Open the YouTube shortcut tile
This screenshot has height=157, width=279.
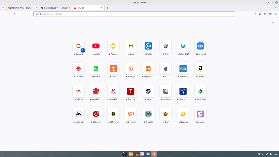(96, 46)
